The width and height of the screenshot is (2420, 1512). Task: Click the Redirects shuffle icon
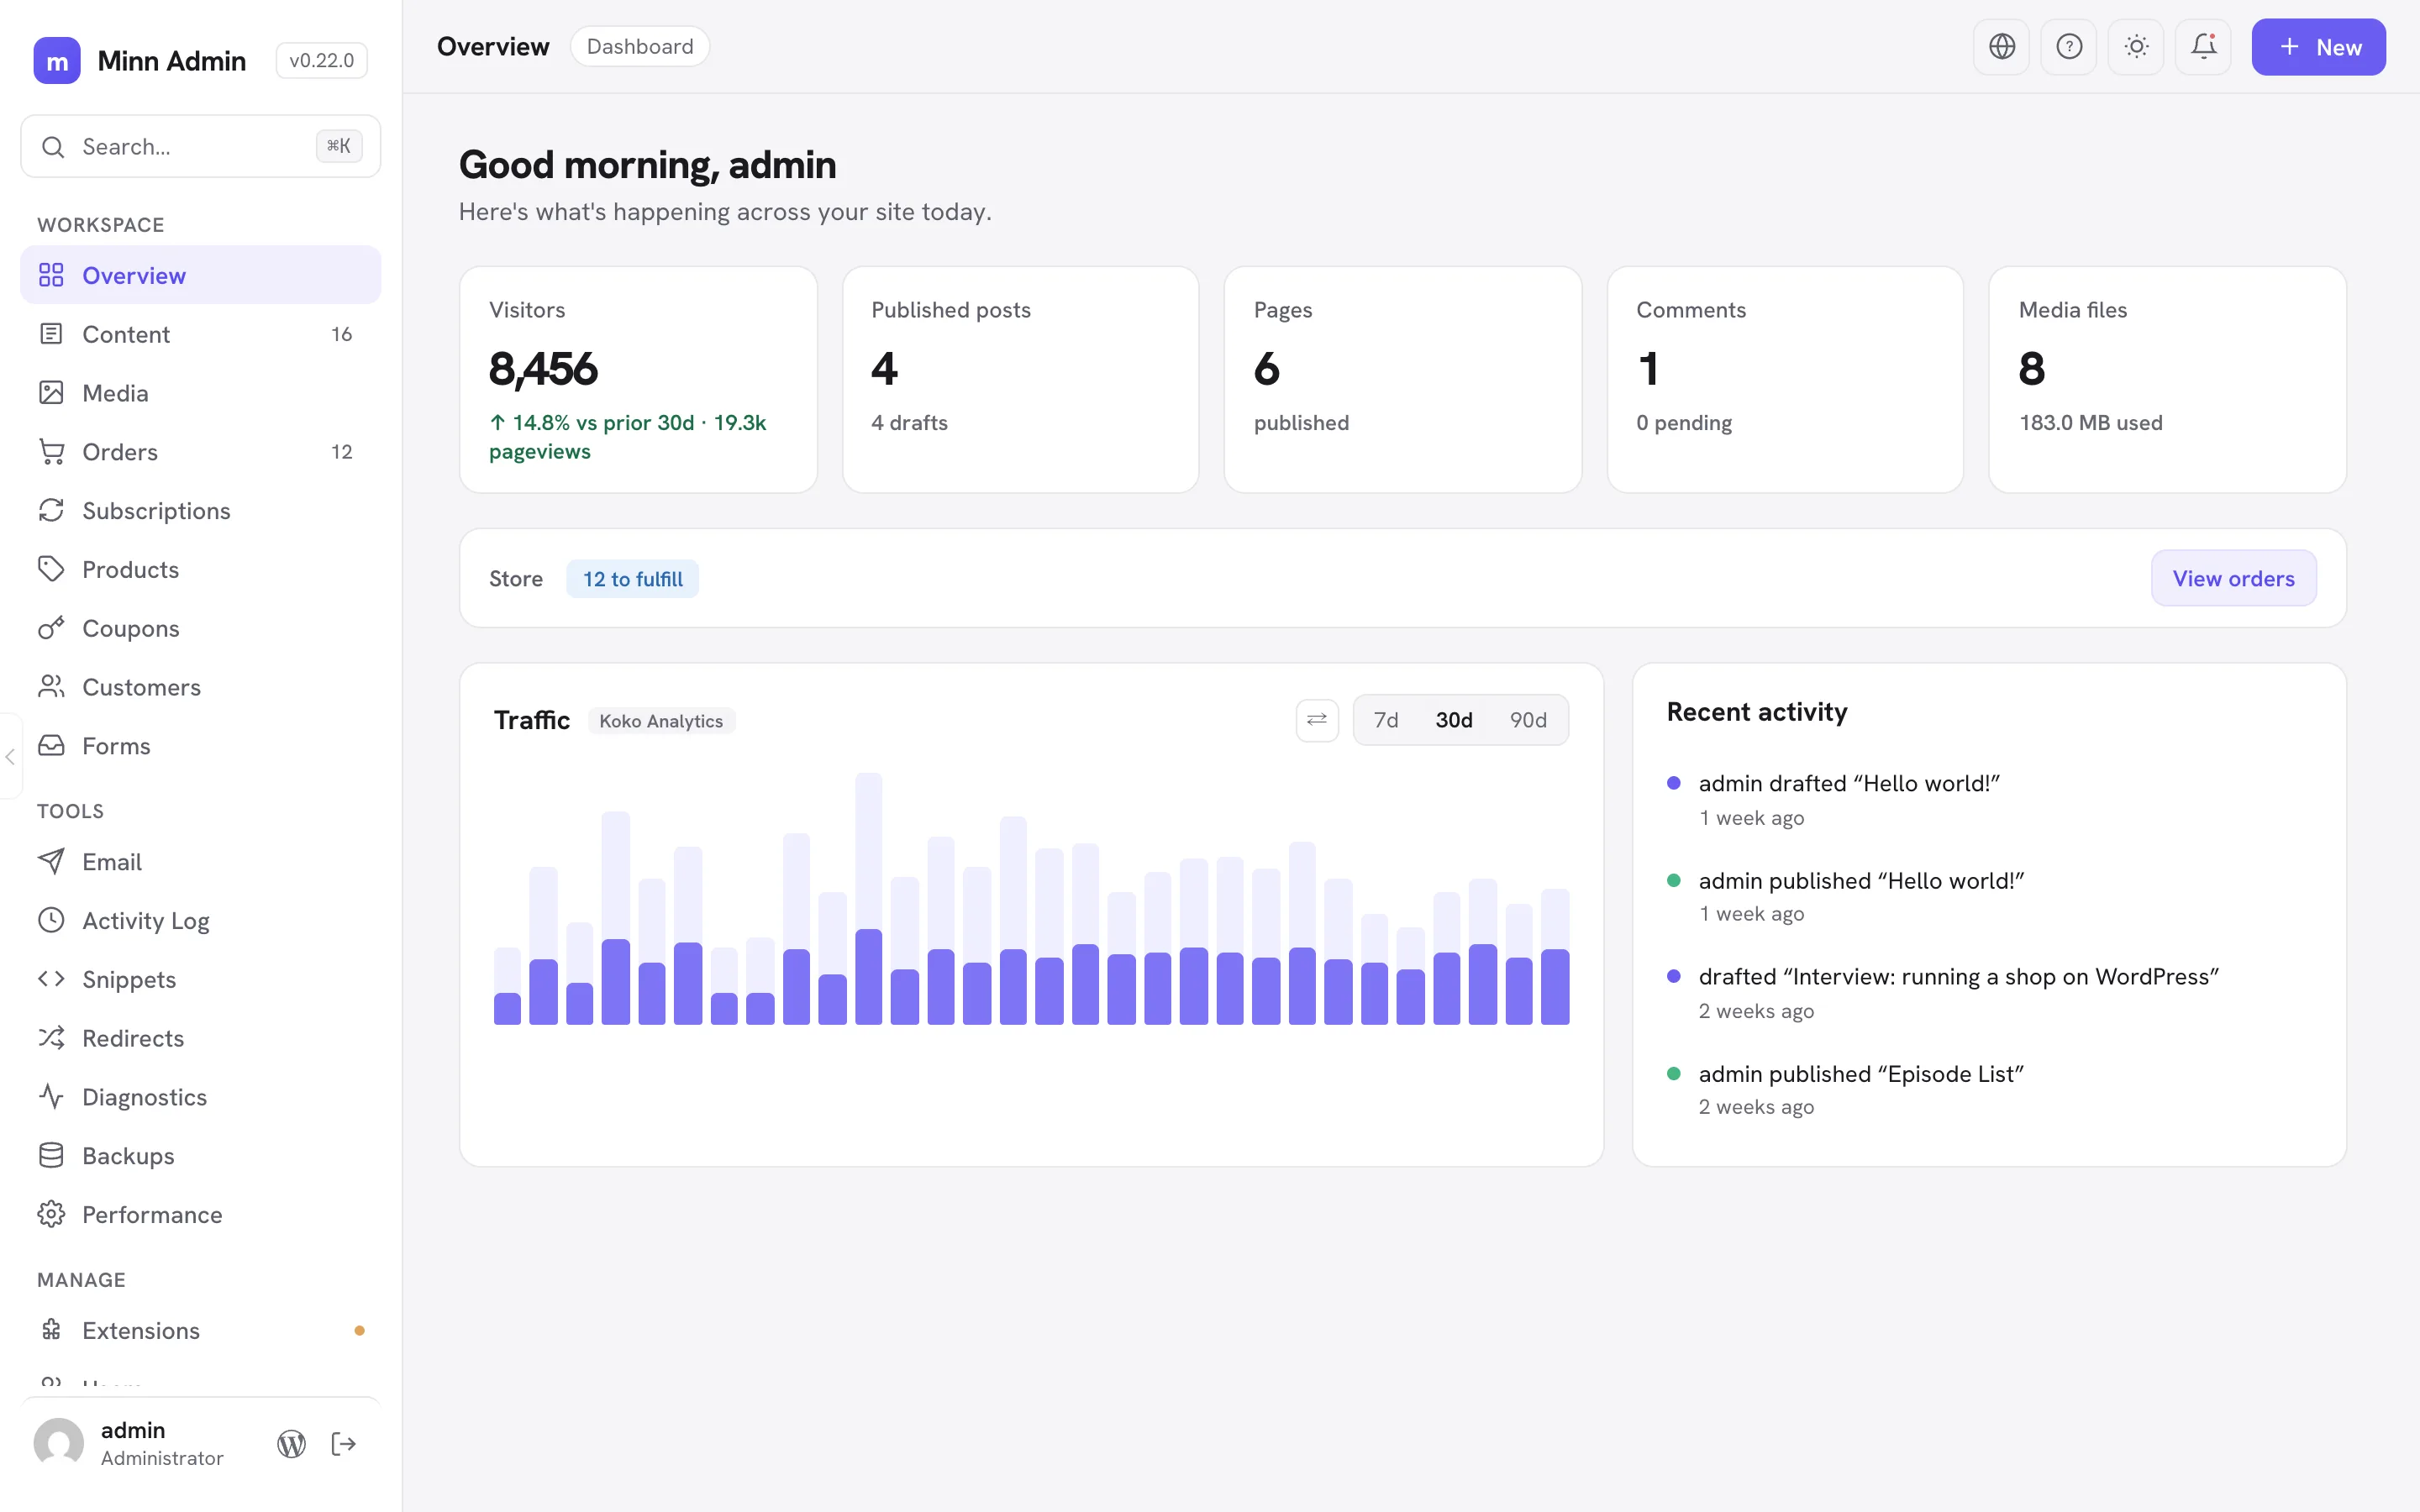tap(51, 1038)
